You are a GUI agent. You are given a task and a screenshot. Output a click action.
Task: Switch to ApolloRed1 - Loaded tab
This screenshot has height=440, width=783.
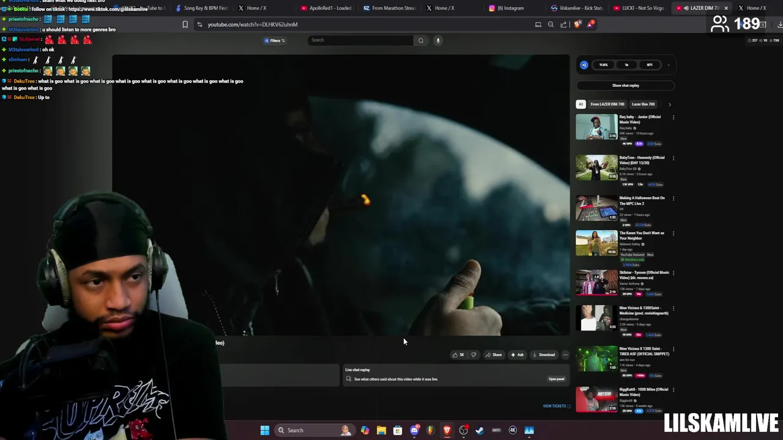327,8
